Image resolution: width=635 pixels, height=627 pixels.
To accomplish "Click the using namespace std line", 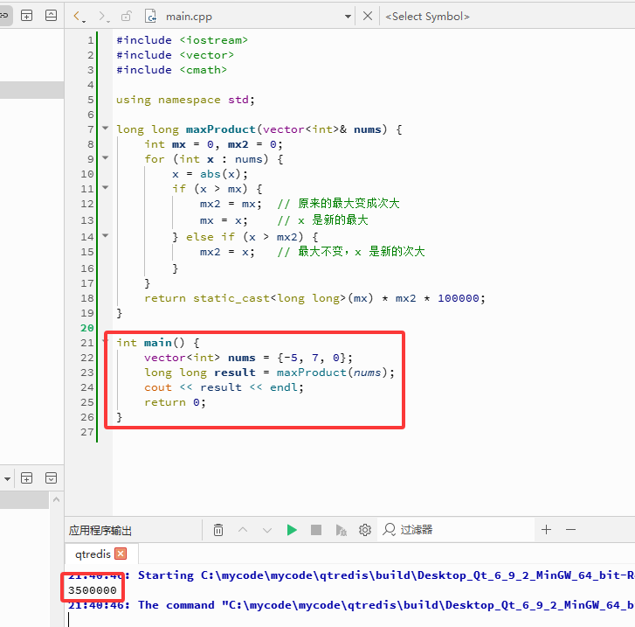I will click(x=185, y=100).
